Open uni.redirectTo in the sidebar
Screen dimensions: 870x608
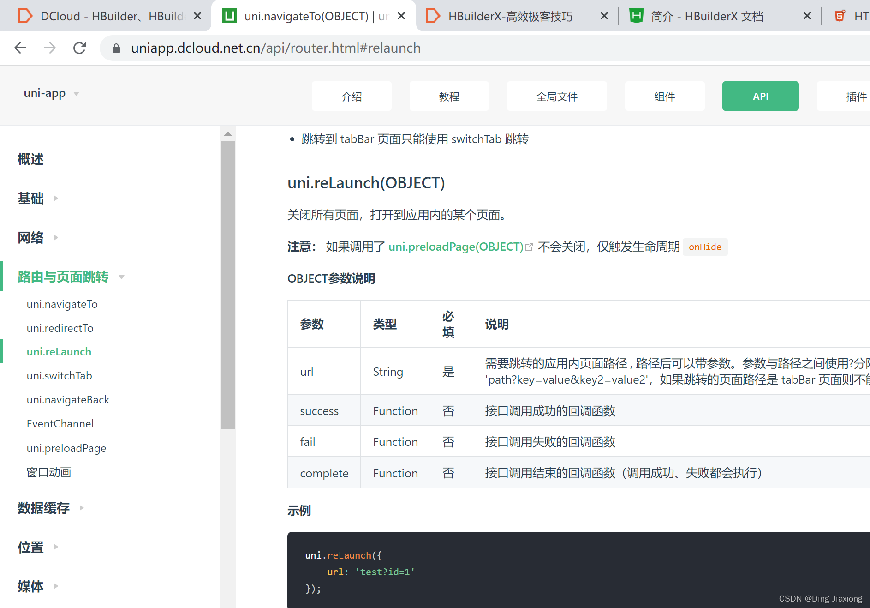[60, 328]
